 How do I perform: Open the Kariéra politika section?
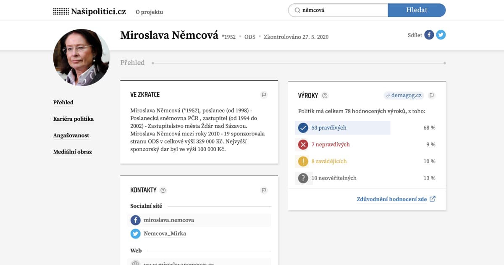[x=73, y=119]
